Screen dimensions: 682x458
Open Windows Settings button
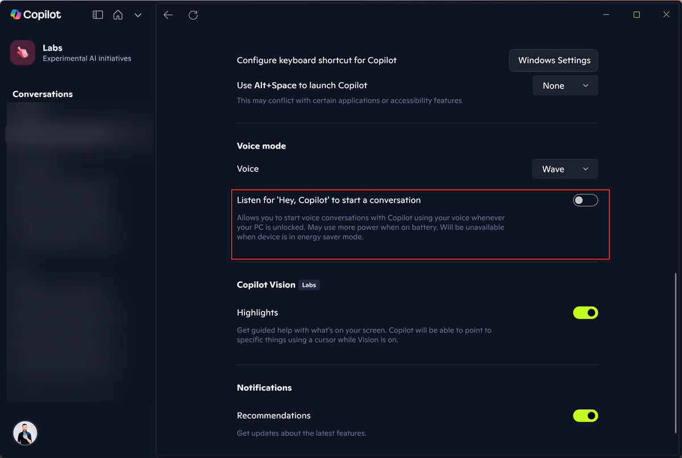point(554,61)
